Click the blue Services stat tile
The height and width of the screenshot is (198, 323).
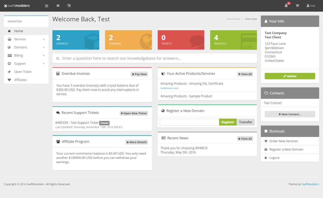point(76,40)
